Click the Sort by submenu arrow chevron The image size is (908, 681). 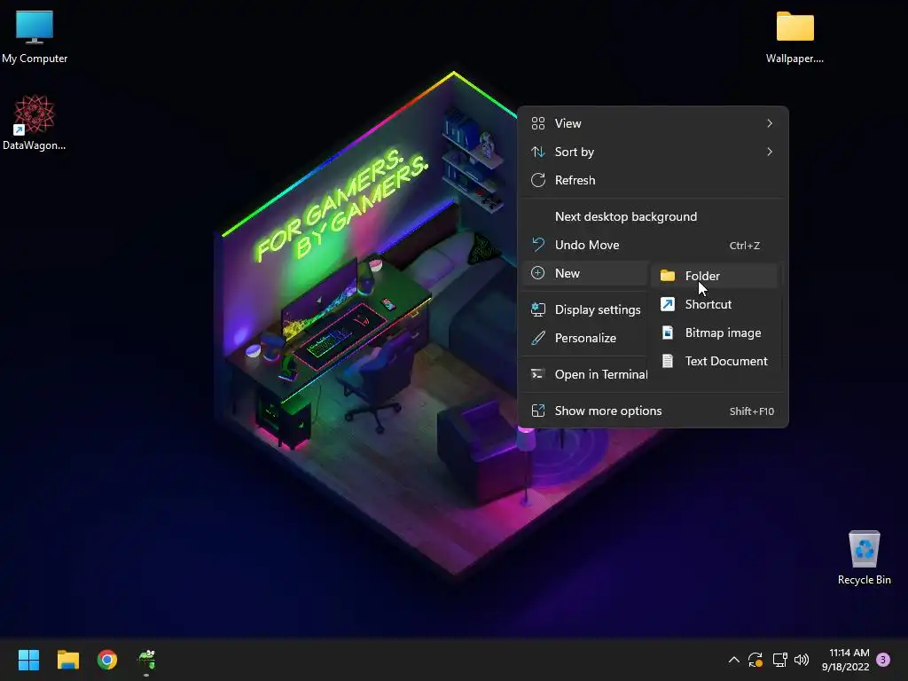(x=770, y=152)
